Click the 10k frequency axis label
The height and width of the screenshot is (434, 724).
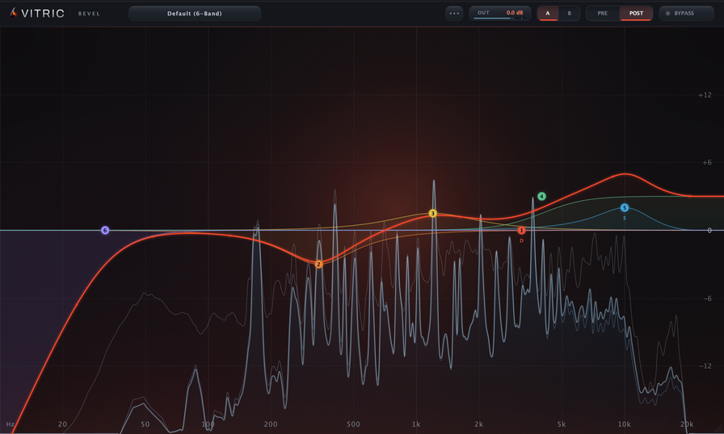625,424
